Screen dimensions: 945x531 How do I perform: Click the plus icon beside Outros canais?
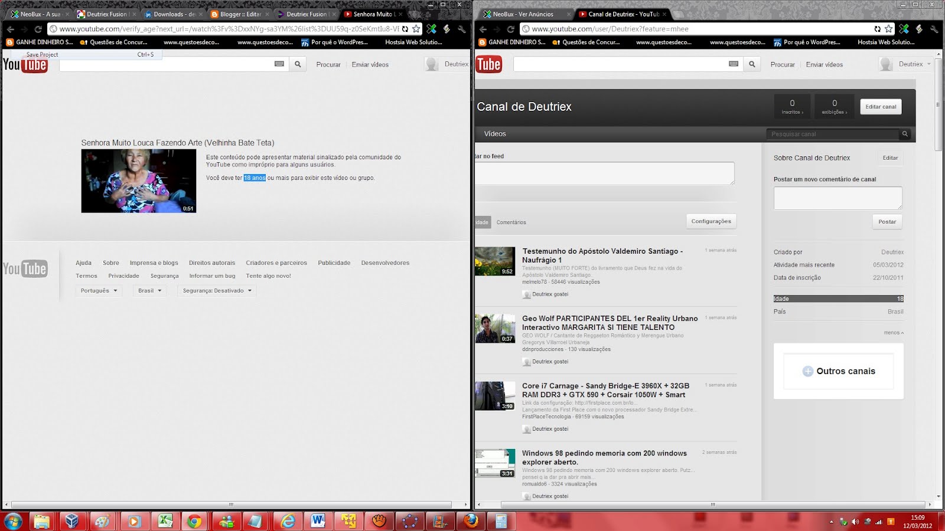pos(807,371)
